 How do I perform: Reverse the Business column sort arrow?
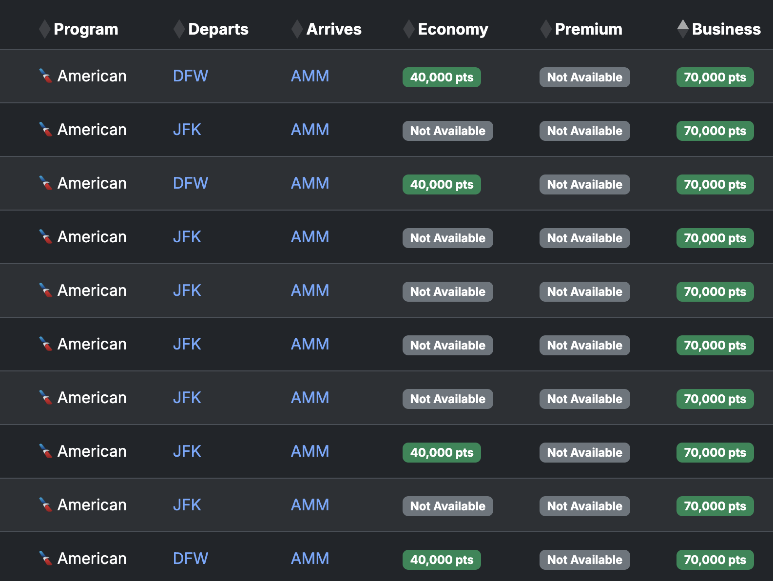click(x=683, y=29)
